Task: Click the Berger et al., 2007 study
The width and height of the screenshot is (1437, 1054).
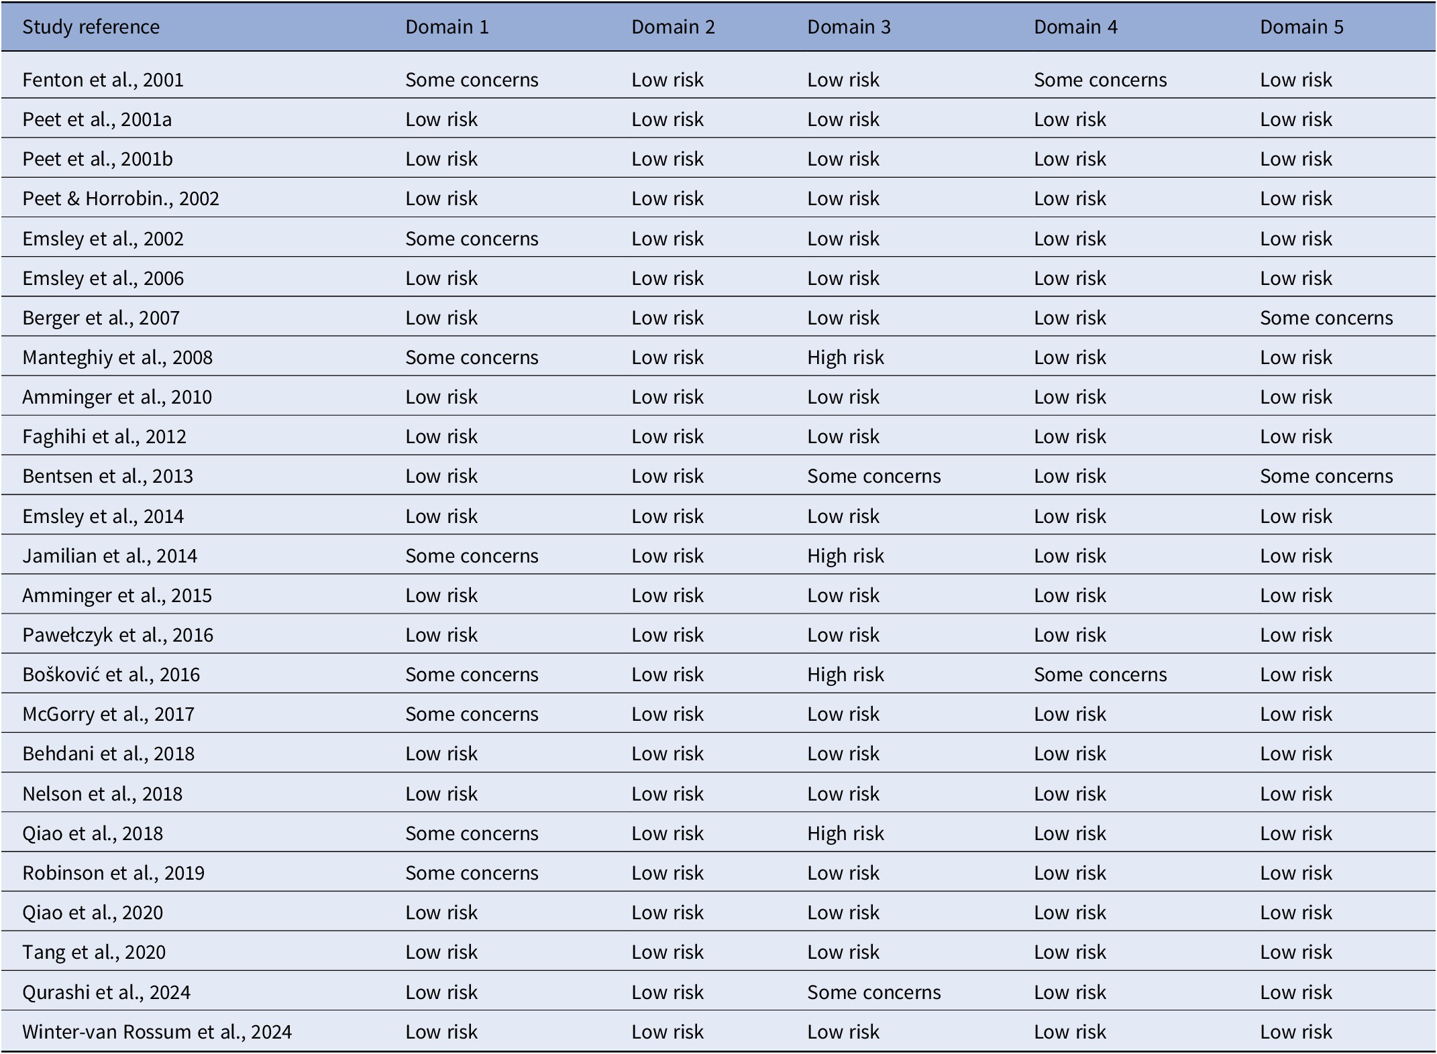Action: point(101,318)
